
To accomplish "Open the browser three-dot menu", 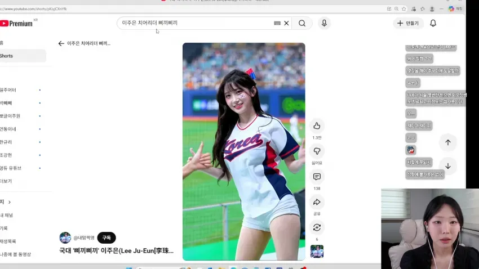I will coord(441,9).
